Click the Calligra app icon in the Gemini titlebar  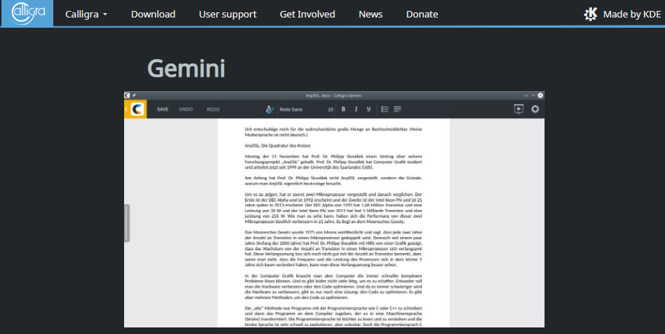(x=127, y=96)
